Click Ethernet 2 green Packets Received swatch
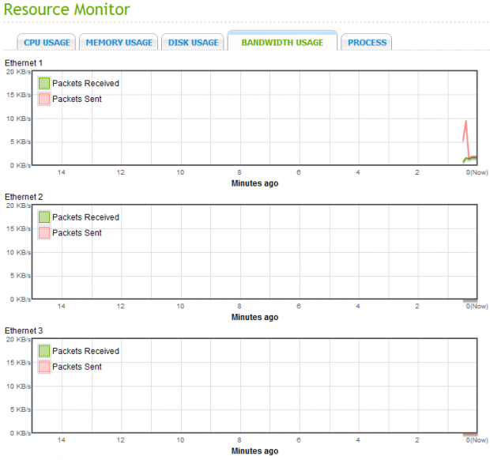The image size is (490, 460). [x=44, y=217]
